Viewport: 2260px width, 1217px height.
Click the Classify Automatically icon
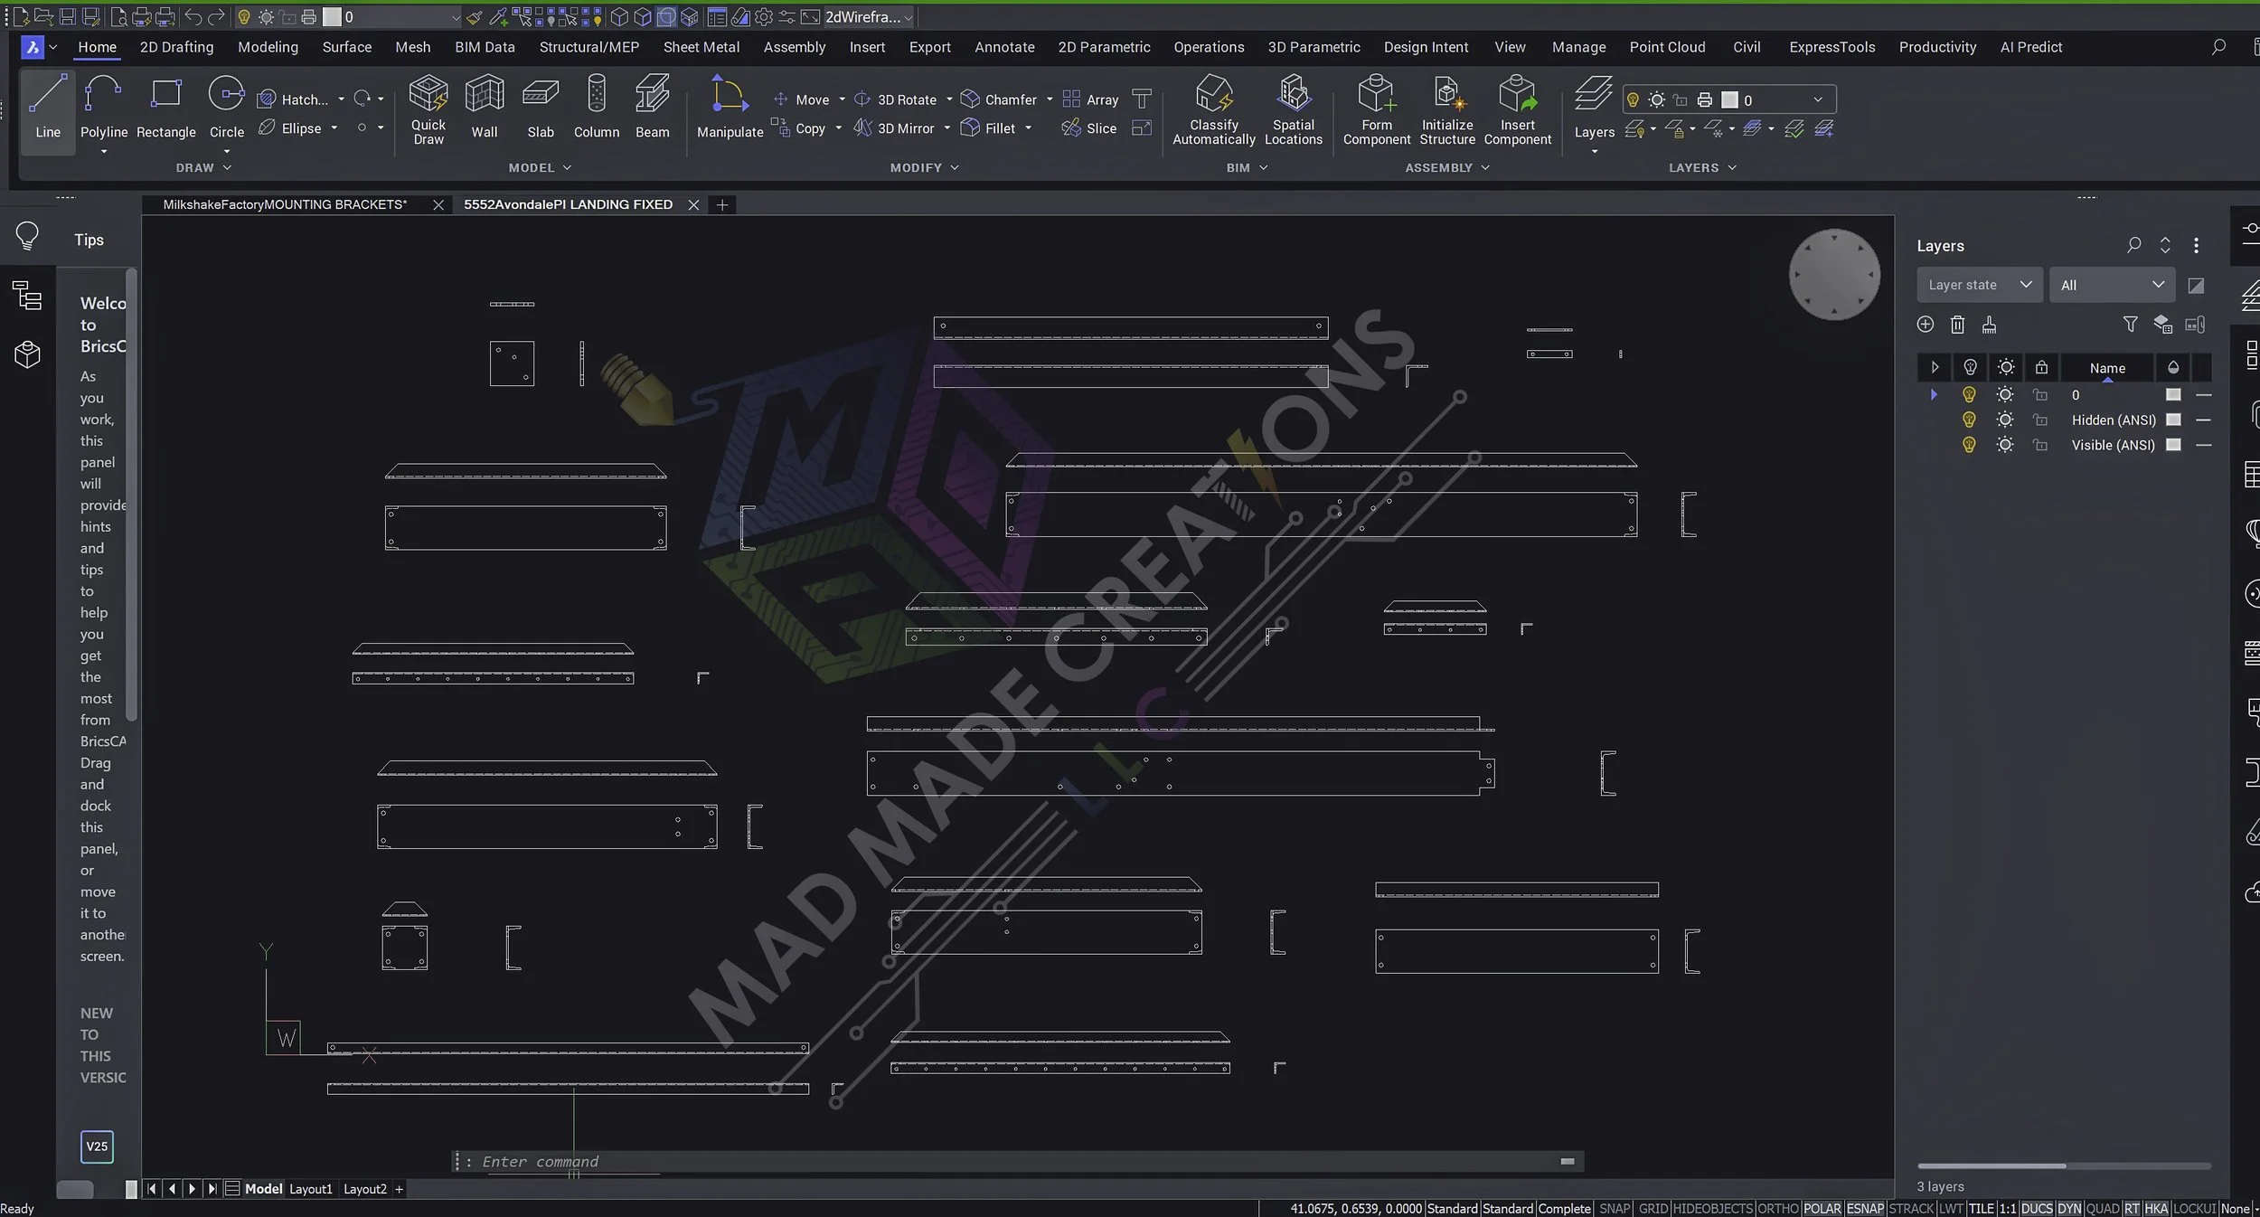1214,108
